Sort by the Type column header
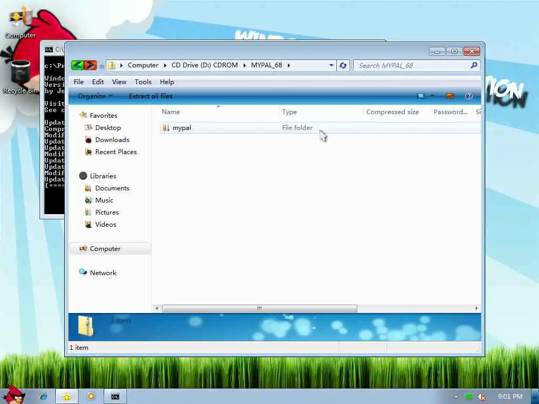The width and height of the screenshot is (539, 404). point(321,112)
